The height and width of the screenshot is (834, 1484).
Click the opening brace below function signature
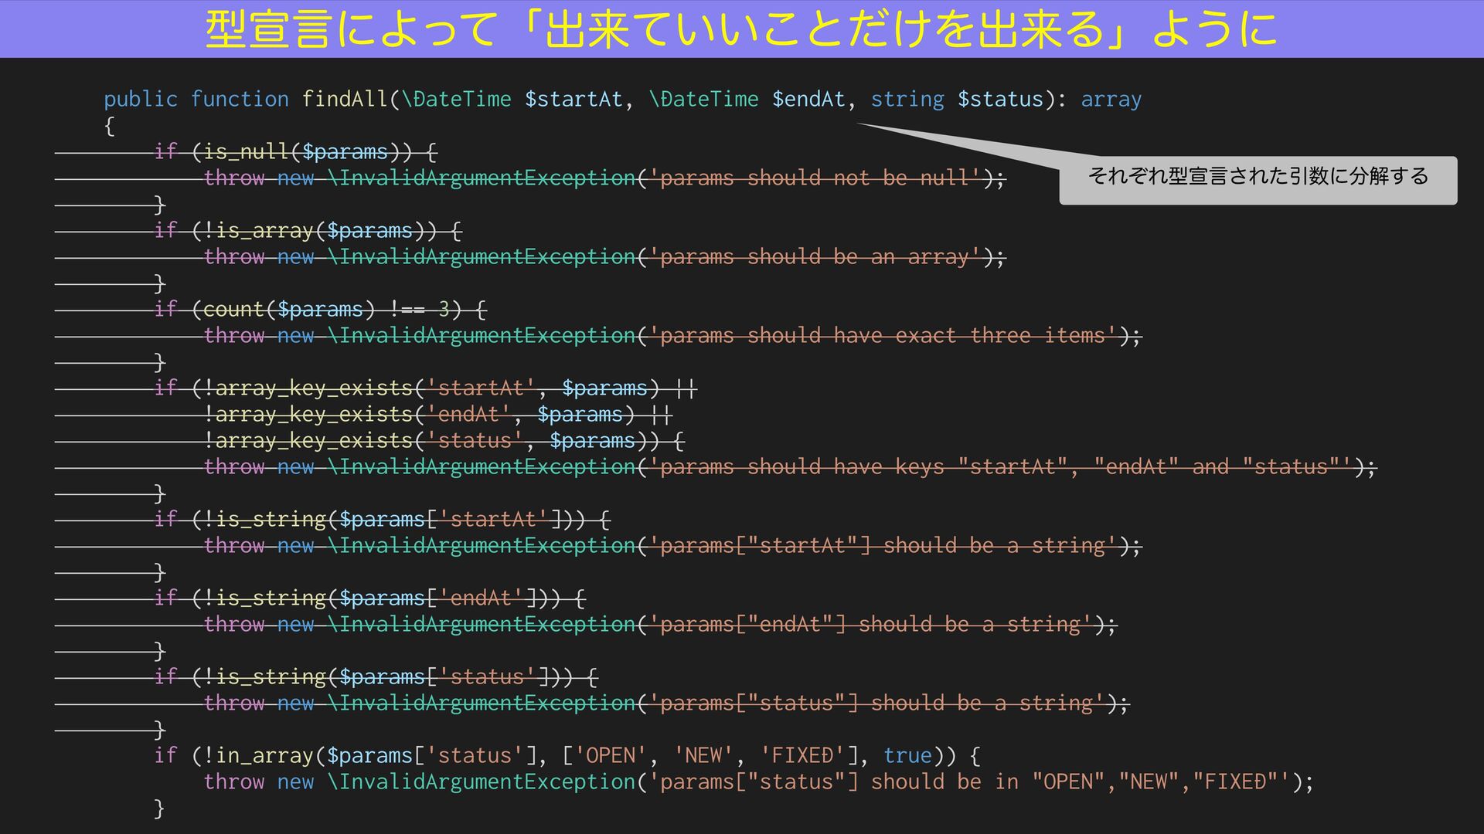click(x=110, y=126)
